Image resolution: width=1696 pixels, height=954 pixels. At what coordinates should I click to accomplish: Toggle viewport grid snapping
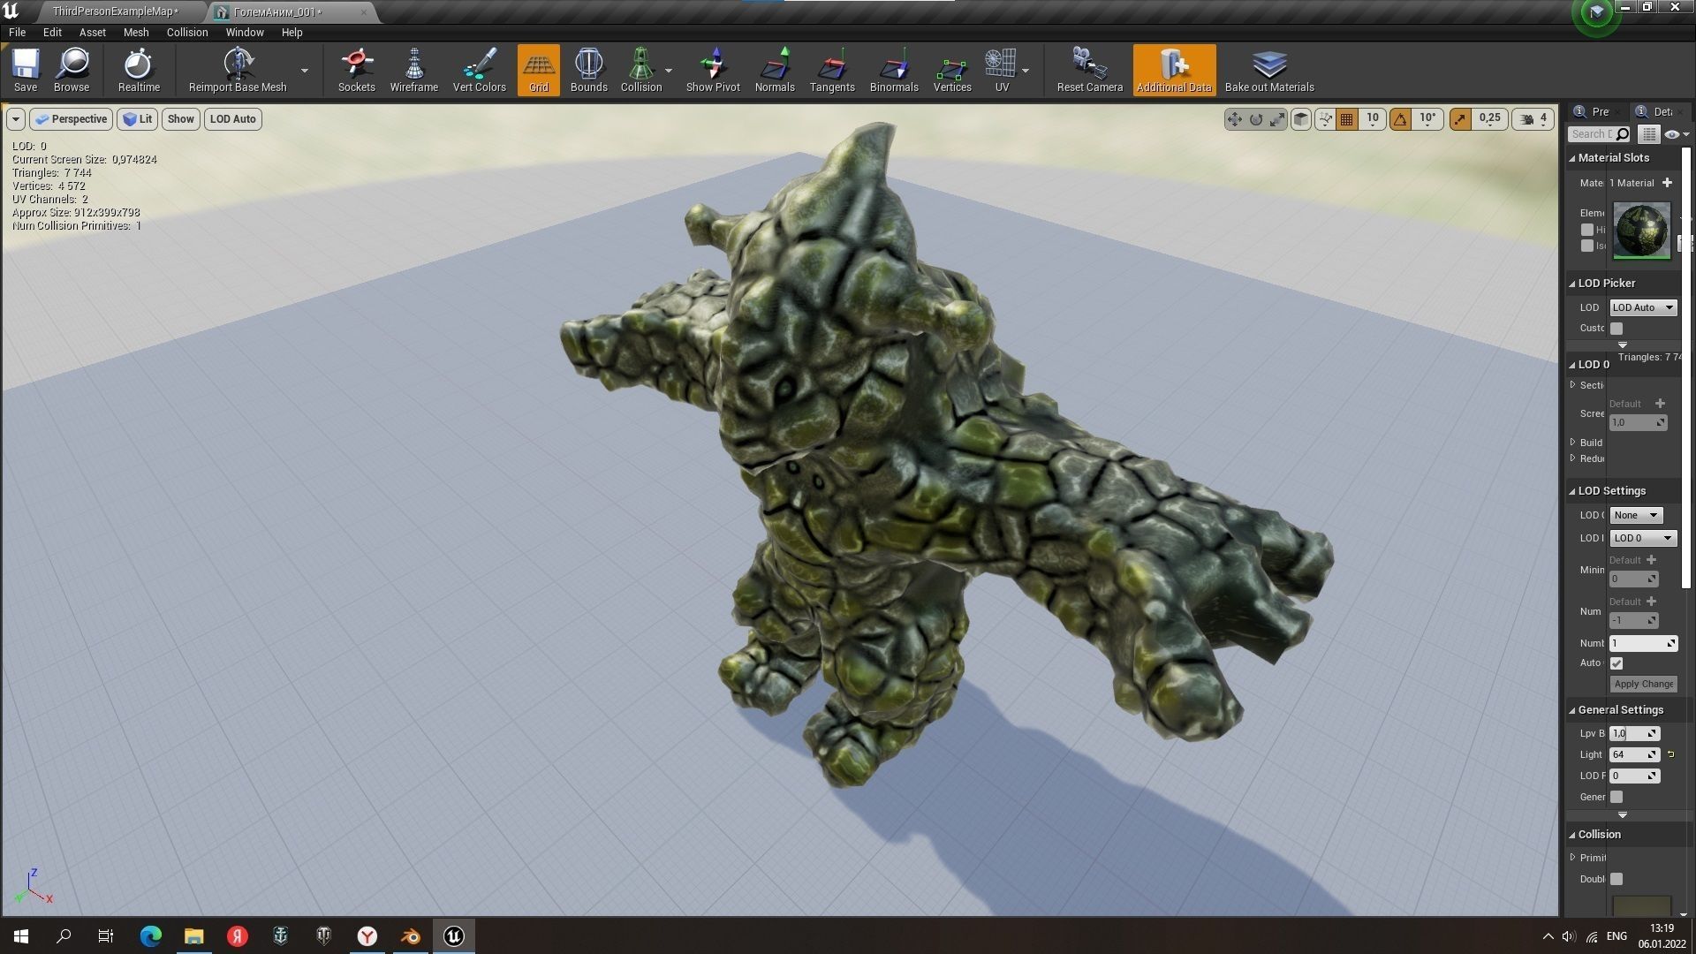click(x=1347, y=119)
